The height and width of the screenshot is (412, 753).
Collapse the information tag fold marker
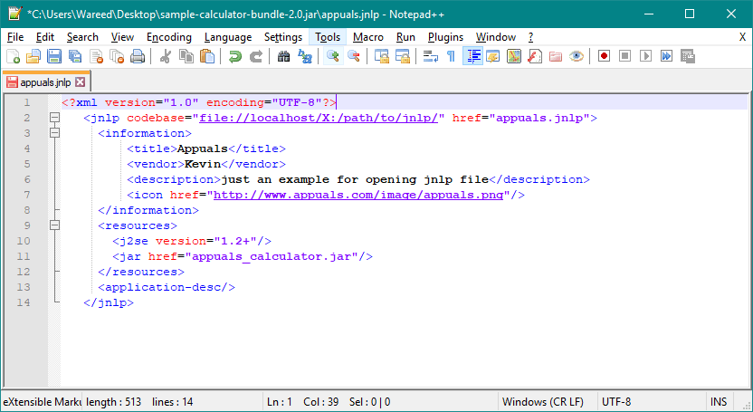coord(54,133)
